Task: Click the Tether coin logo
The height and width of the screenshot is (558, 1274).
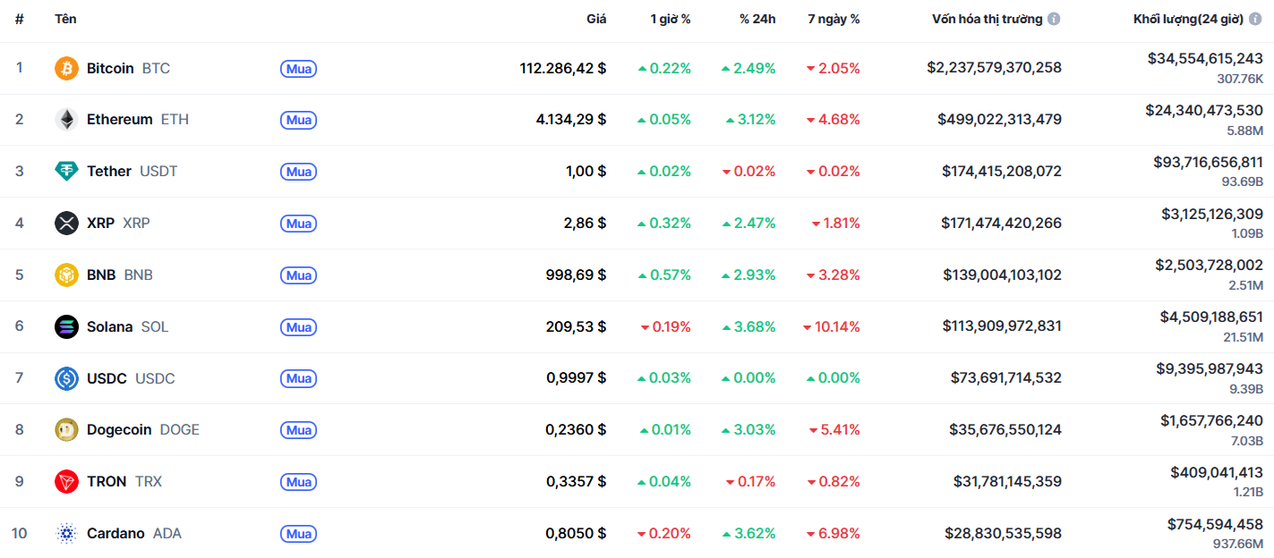Action: [66, 171]
